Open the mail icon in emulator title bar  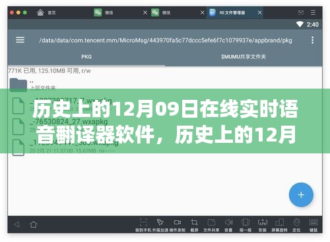(301, 13)
